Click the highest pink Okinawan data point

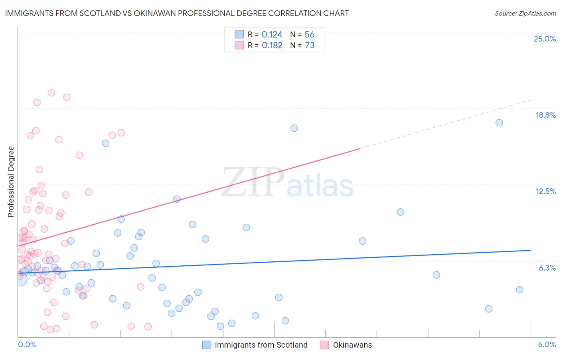click(51, 93)
